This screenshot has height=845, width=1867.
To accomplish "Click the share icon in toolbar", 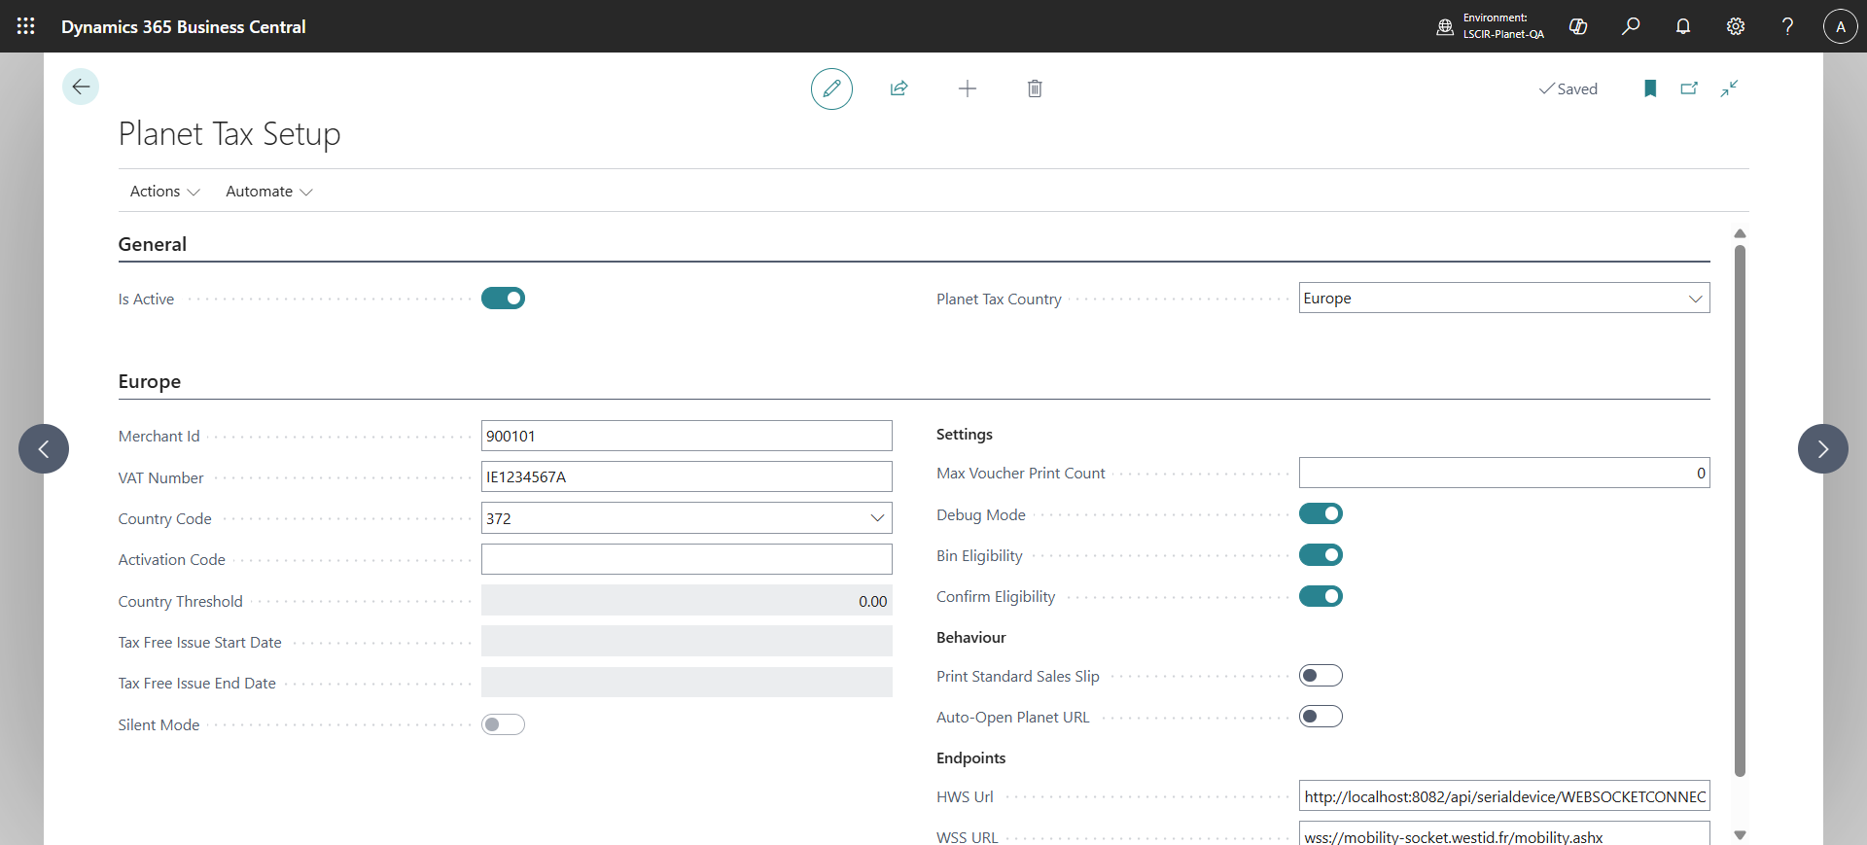I will 898,88.
